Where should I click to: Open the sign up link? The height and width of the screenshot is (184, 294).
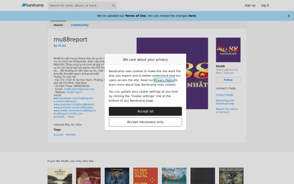pyautogui.click(x=250, y=5)
